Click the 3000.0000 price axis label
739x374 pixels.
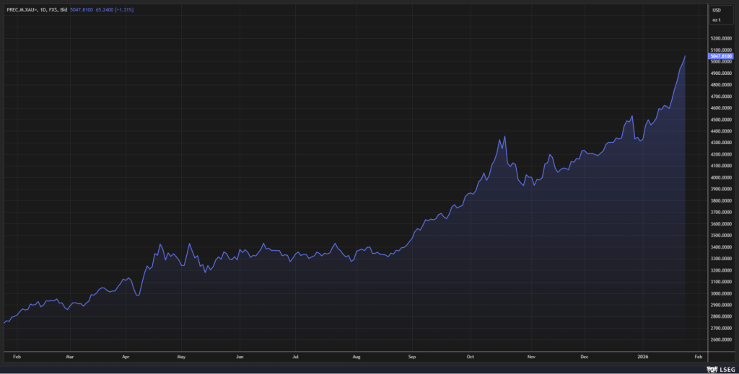pos(721,293)
